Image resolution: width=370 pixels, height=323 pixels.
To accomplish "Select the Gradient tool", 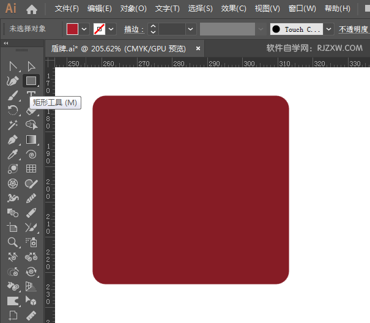I will click(31, 140).
